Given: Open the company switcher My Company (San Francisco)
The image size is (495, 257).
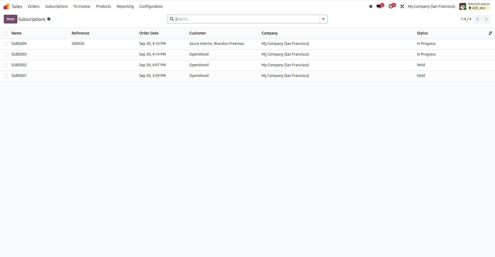Looking at the screenshot, I should tap(431, 6).
